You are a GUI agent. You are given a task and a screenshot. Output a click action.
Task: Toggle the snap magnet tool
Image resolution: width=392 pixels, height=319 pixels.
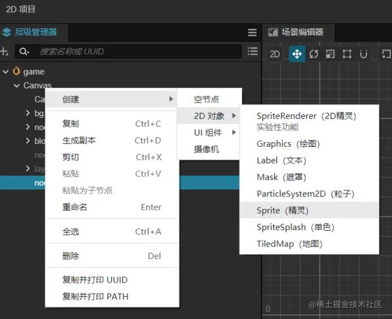point(364,54)
